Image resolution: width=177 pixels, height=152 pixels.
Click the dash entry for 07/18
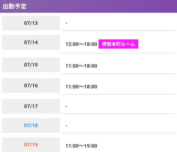click(66, 126)
